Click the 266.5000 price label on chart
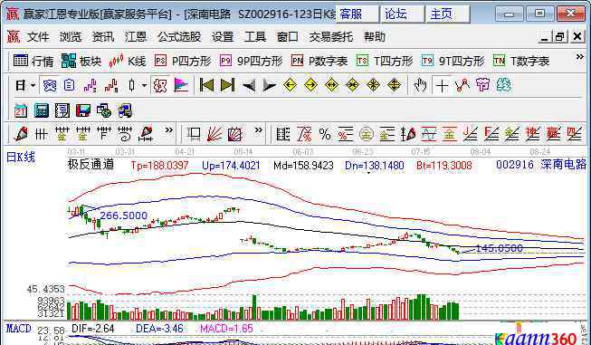 point(123,216)
